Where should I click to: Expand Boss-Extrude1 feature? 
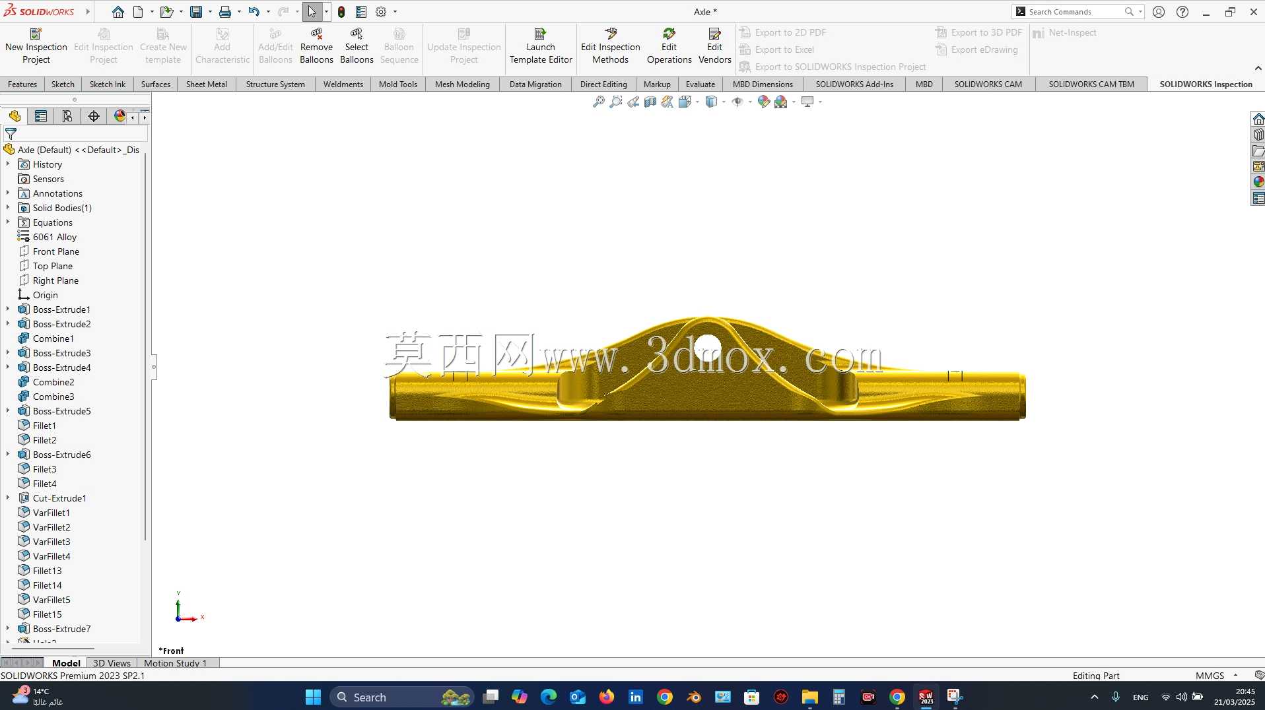tap(8, 309)
